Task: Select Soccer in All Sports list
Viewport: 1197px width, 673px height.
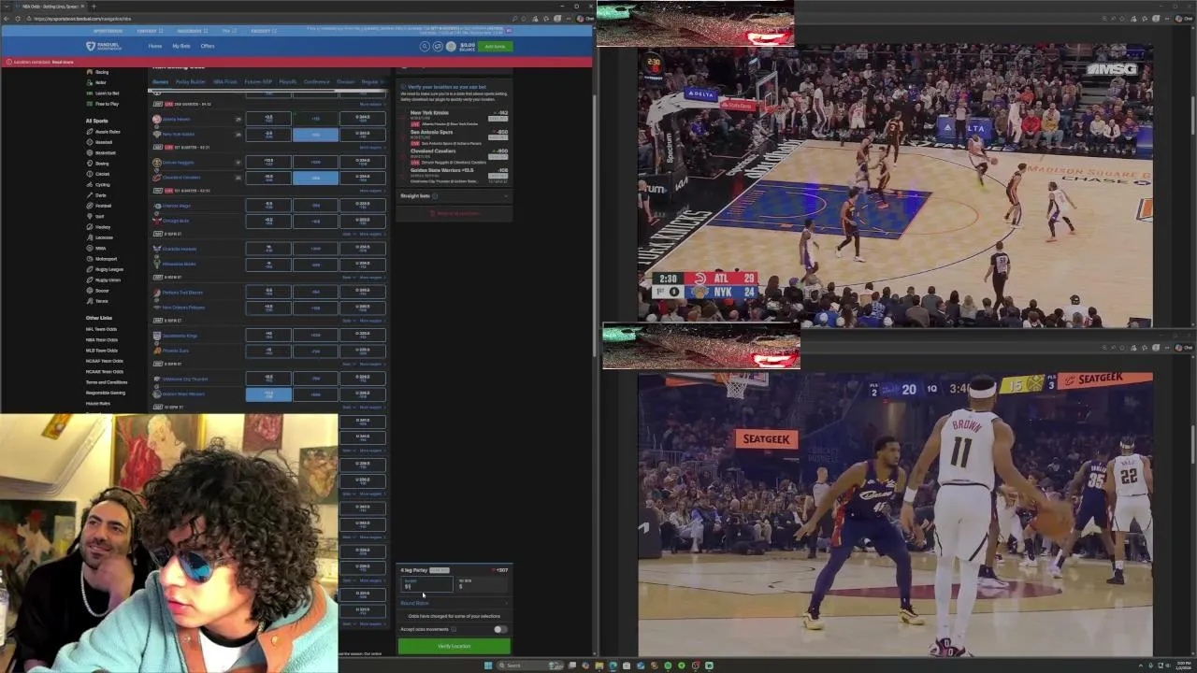Action: click(102, 291)
